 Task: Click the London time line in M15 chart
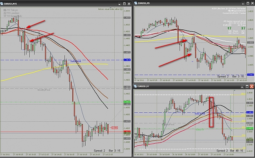click(x=11, y=13)
